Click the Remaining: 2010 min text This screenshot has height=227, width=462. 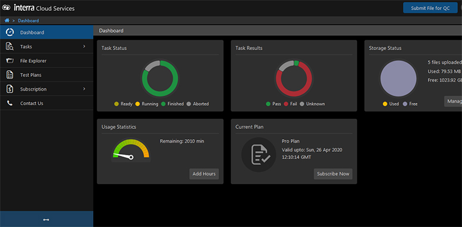pyautogui.click(x=182, y=141)
